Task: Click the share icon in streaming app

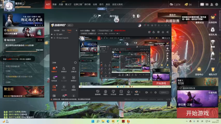Action: pyautogui.click(x=167, y=32)
